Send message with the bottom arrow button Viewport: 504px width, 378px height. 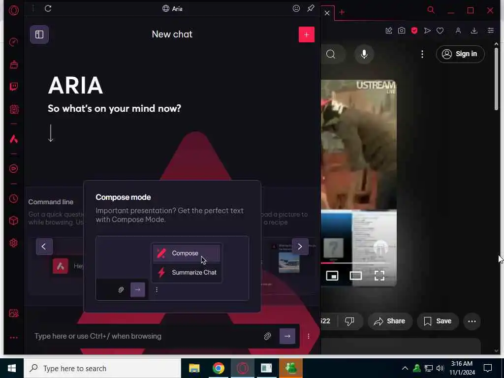pos(287,336)
